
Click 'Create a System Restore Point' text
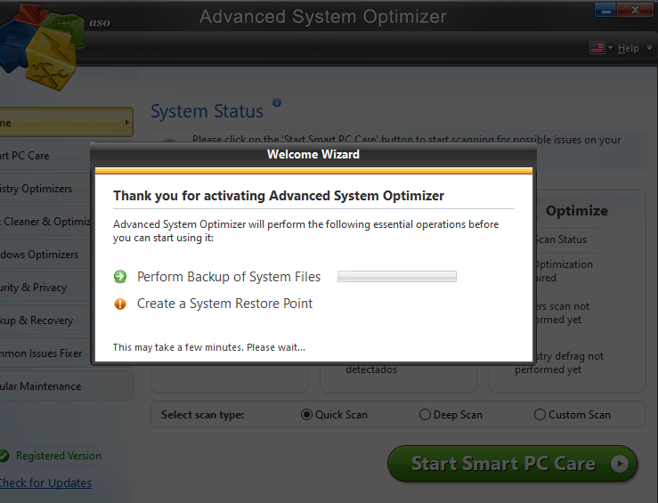(x=224, y=304)
